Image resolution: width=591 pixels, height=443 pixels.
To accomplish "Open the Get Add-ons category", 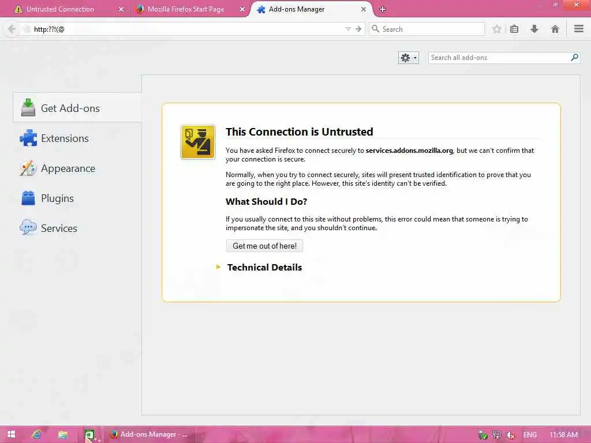I will click(x=77, y=108).
